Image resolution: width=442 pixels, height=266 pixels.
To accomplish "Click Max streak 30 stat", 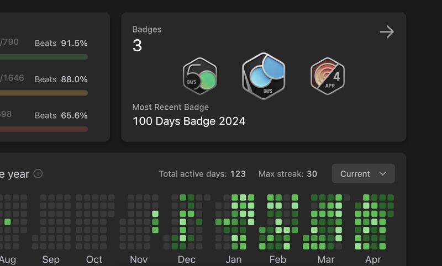I will pyautogui.click(x=288, y=174).
